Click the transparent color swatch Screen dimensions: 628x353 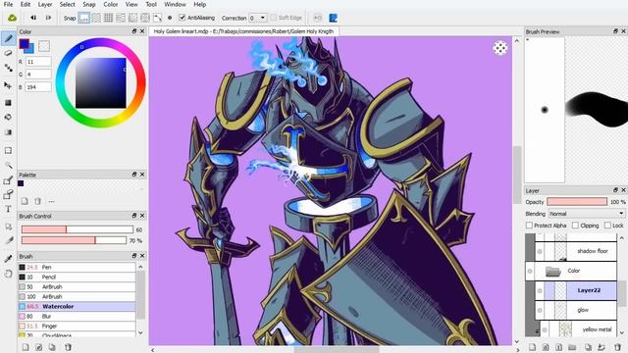(44, 46)
